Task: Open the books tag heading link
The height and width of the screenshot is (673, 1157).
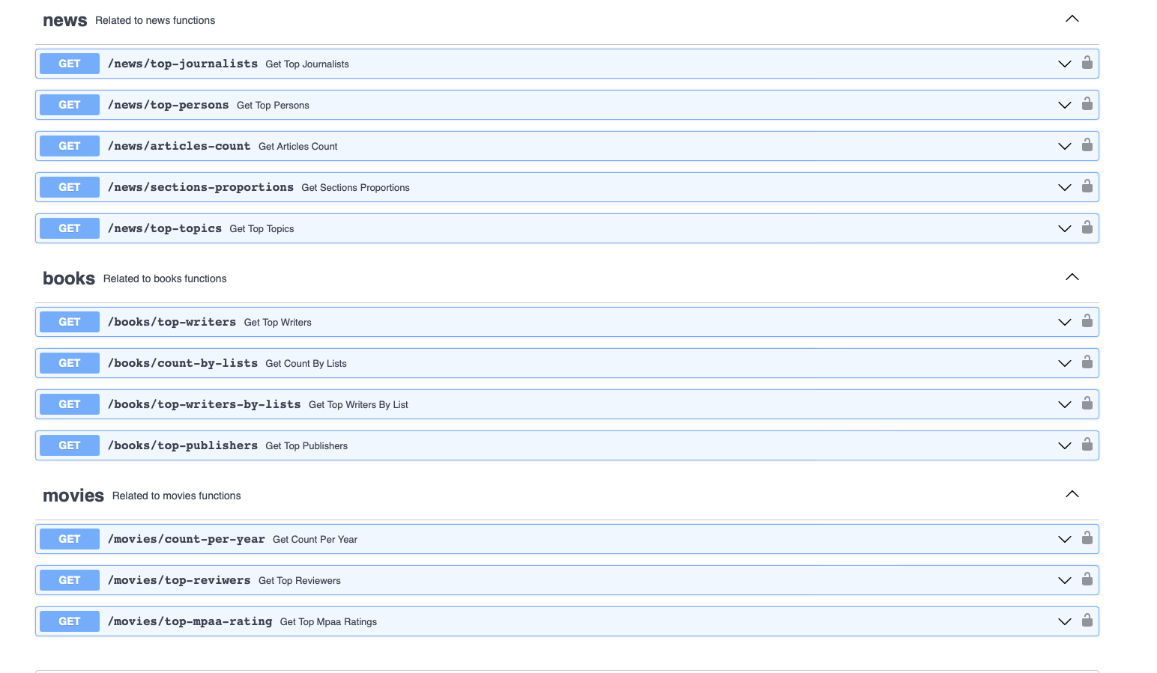Action: click(69, 278)
